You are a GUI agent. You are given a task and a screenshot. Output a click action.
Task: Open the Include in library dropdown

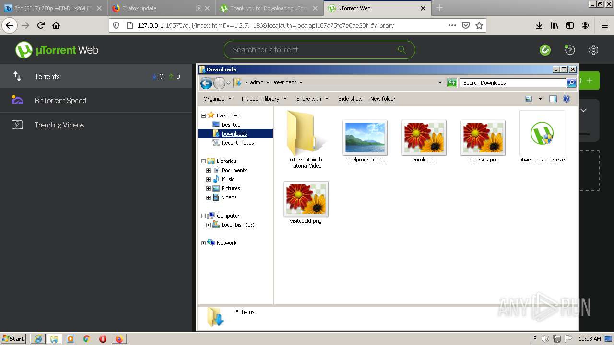[x=264, y=99]
